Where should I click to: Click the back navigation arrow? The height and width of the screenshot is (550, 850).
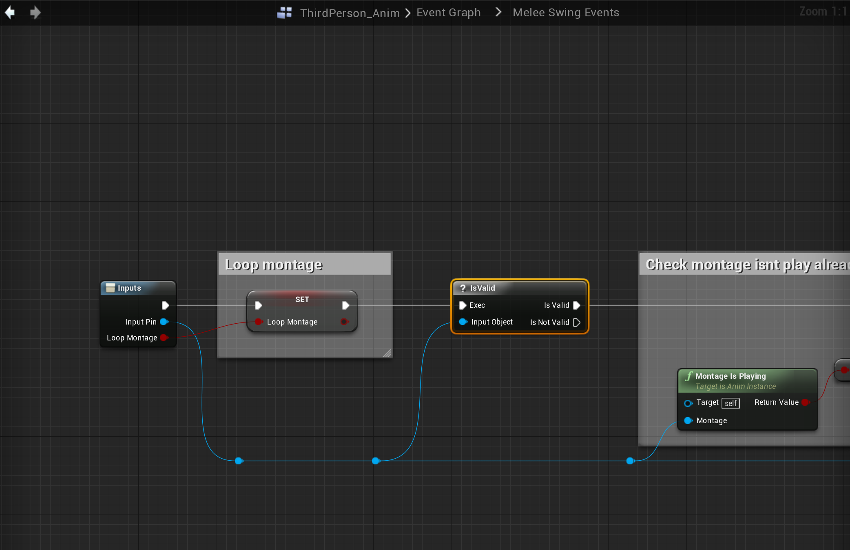10,13
